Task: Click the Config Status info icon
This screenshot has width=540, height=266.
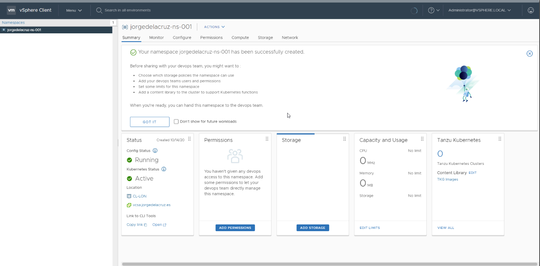Action: [155, 151]
